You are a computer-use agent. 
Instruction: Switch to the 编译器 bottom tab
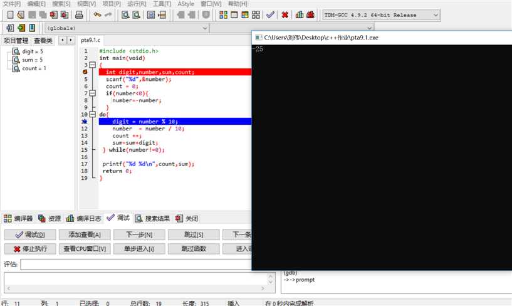tap(18, 218)
